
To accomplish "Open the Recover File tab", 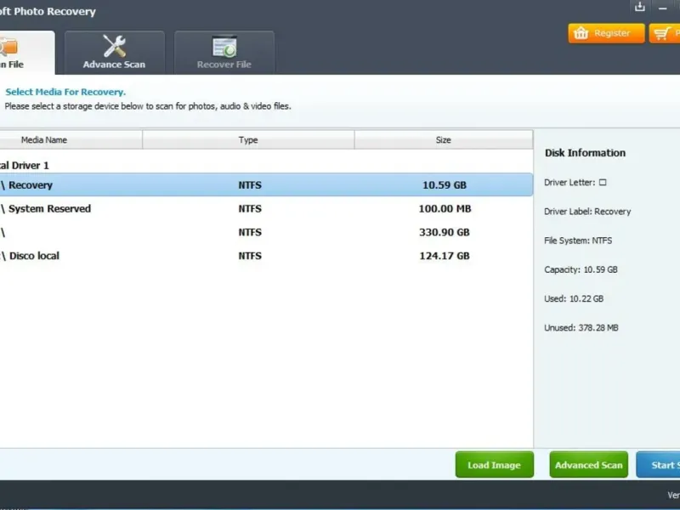I will tap(224, 53).
